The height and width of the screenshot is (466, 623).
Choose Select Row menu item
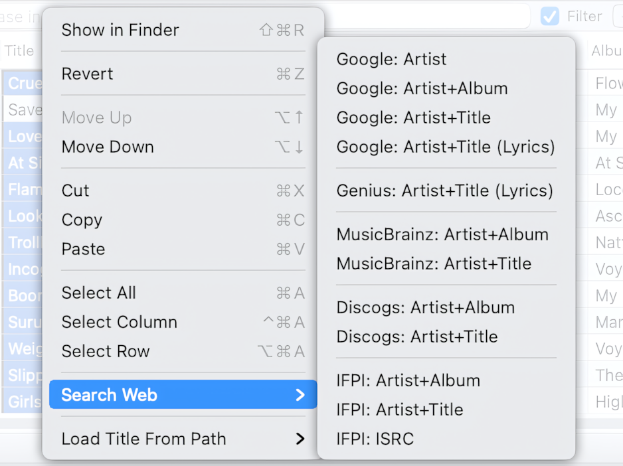106,351
